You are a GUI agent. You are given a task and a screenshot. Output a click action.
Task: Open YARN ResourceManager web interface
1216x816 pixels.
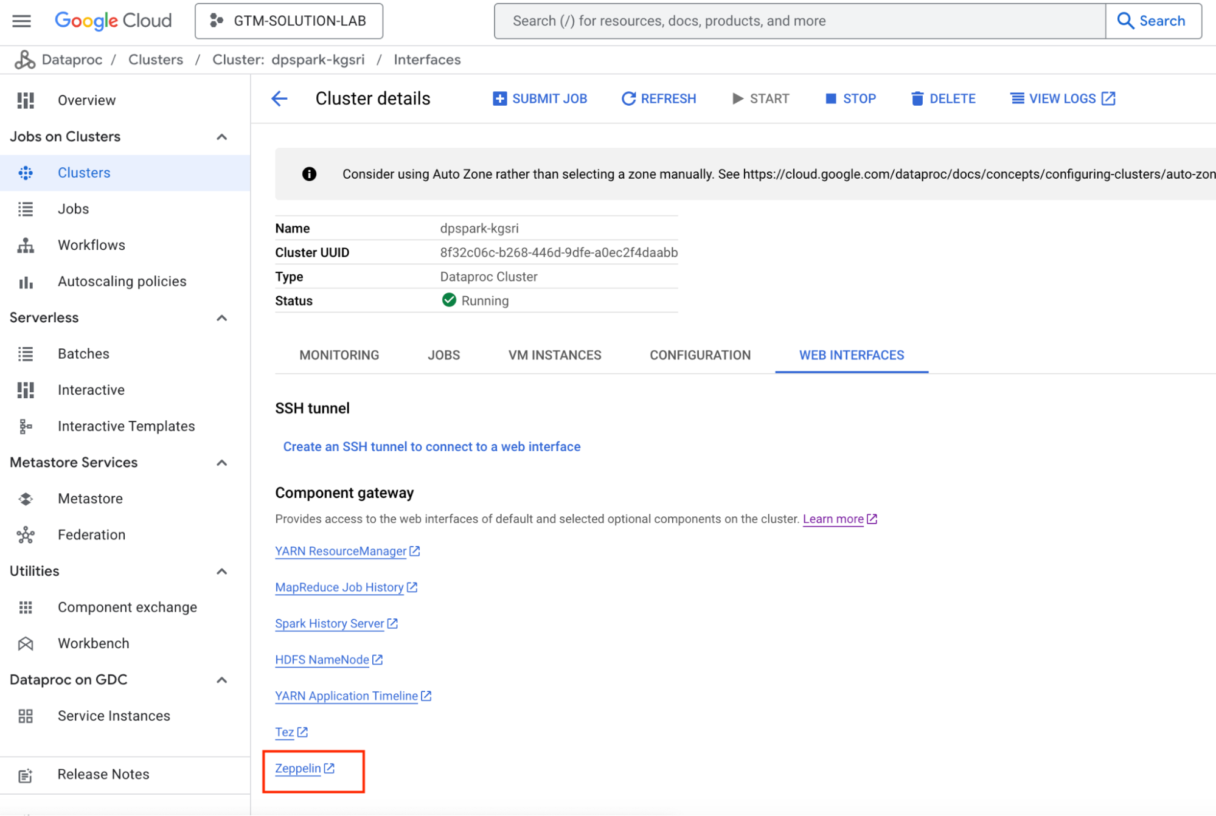341,551
